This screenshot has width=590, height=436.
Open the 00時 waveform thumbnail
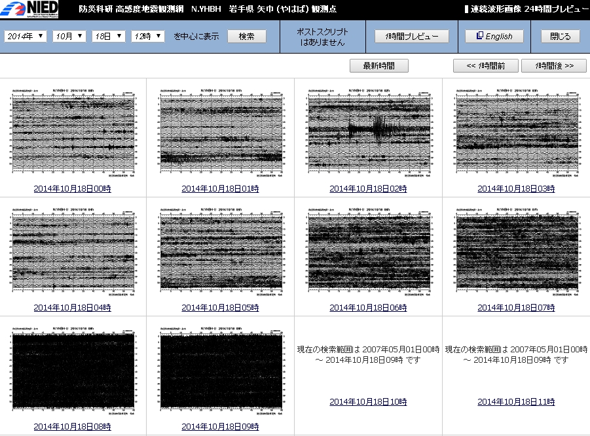(x=73, y=133)
